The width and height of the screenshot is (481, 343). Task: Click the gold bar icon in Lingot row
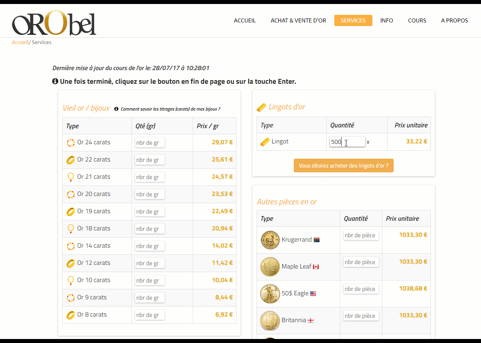265,142
